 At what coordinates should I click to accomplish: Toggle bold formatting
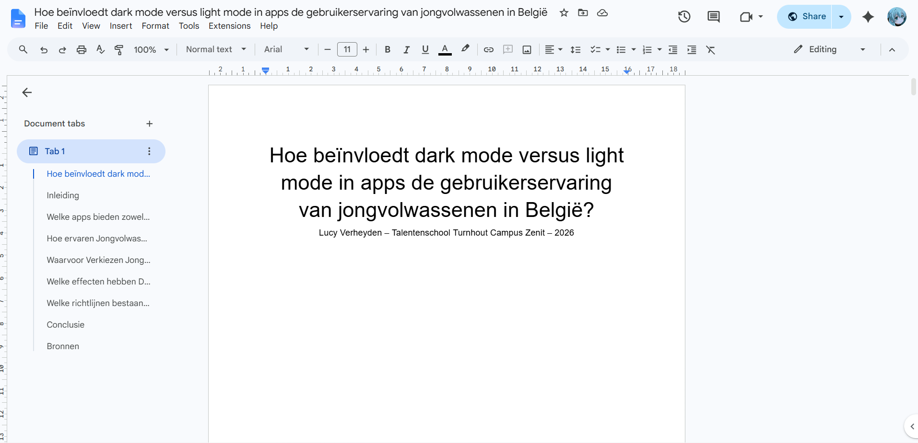pyautogui.click(x=388, y=49)
